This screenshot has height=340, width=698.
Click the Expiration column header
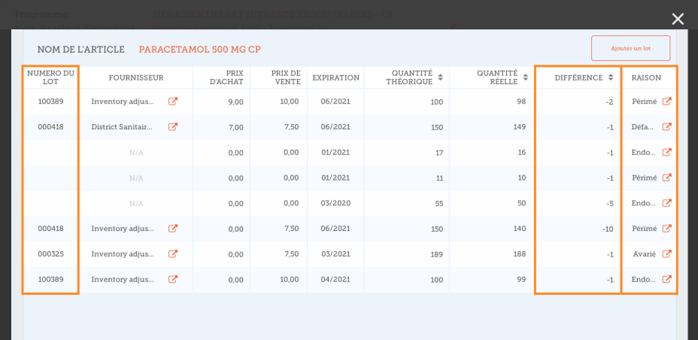335,77
